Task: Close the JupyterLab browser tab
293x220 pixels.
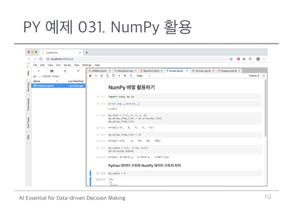Action: point(80,53)
